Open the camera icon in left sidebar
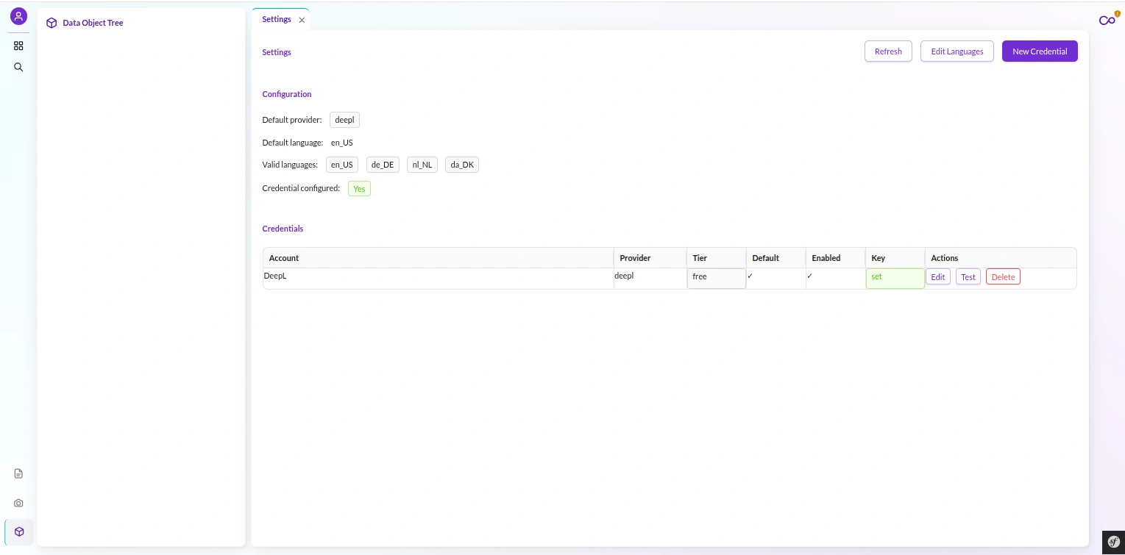This screenshot has width=1125, height=555. coord(18,503)
